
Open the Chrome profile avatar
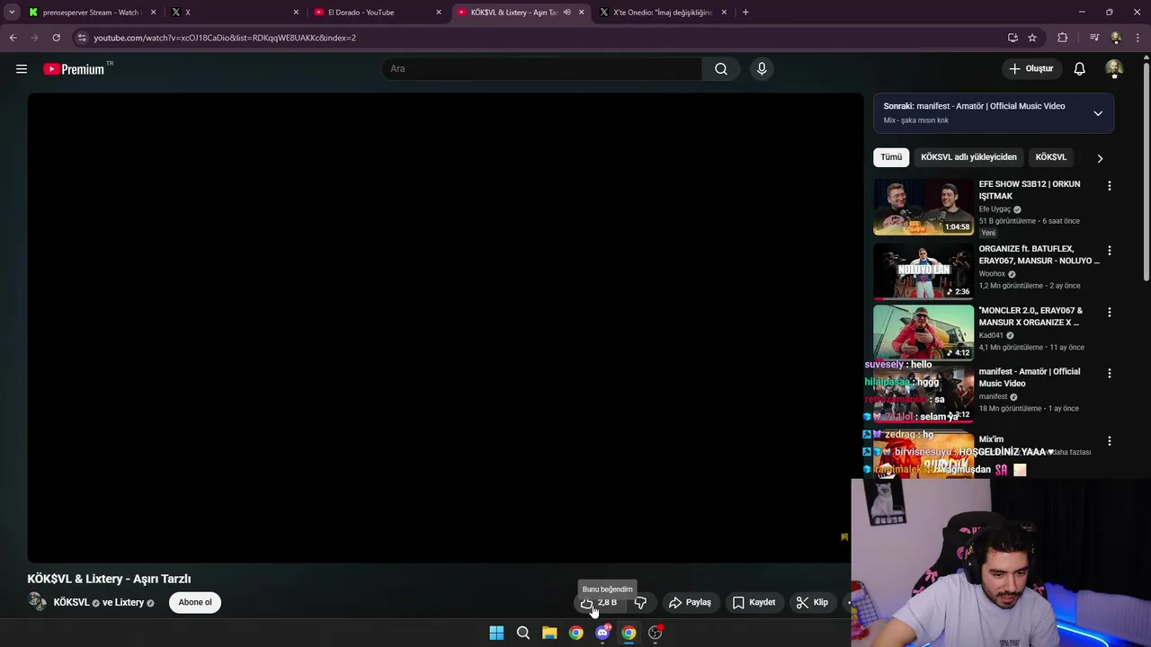(1116, 38)
